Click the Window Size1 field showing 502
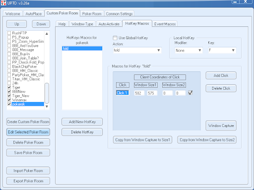 pos(139,93)
